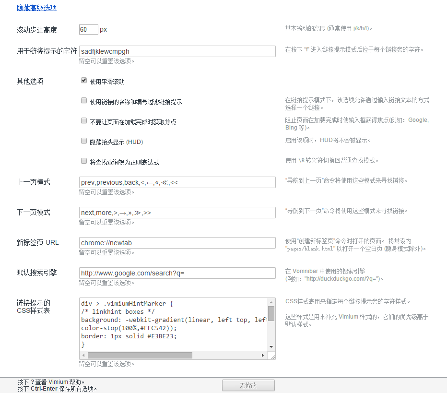Click the px unit text
447x393 pixels.
[103, 29]
